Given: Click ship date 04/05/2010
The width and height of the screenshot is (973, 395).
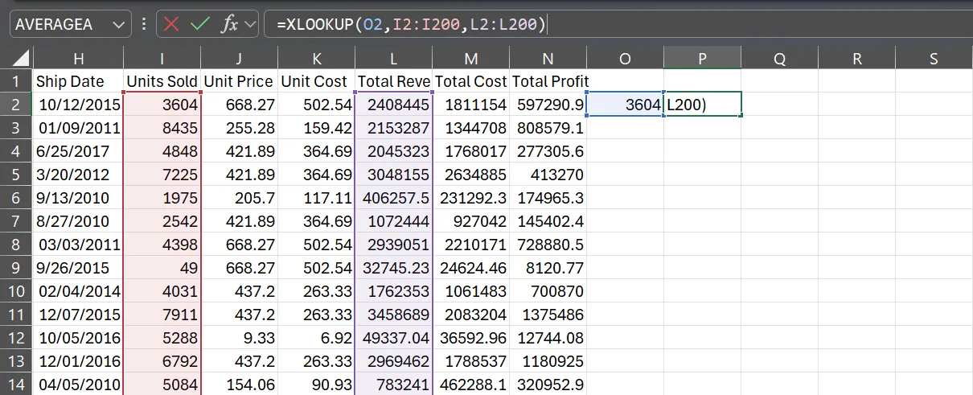Looking at the screenshot, I should [78, 385].
